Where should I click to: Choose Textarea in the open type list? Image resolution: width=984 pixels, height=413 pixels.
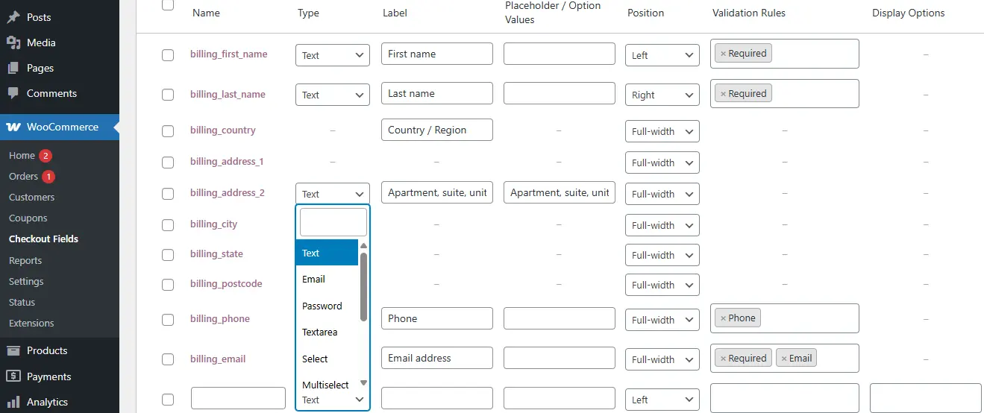click(327, 332)
